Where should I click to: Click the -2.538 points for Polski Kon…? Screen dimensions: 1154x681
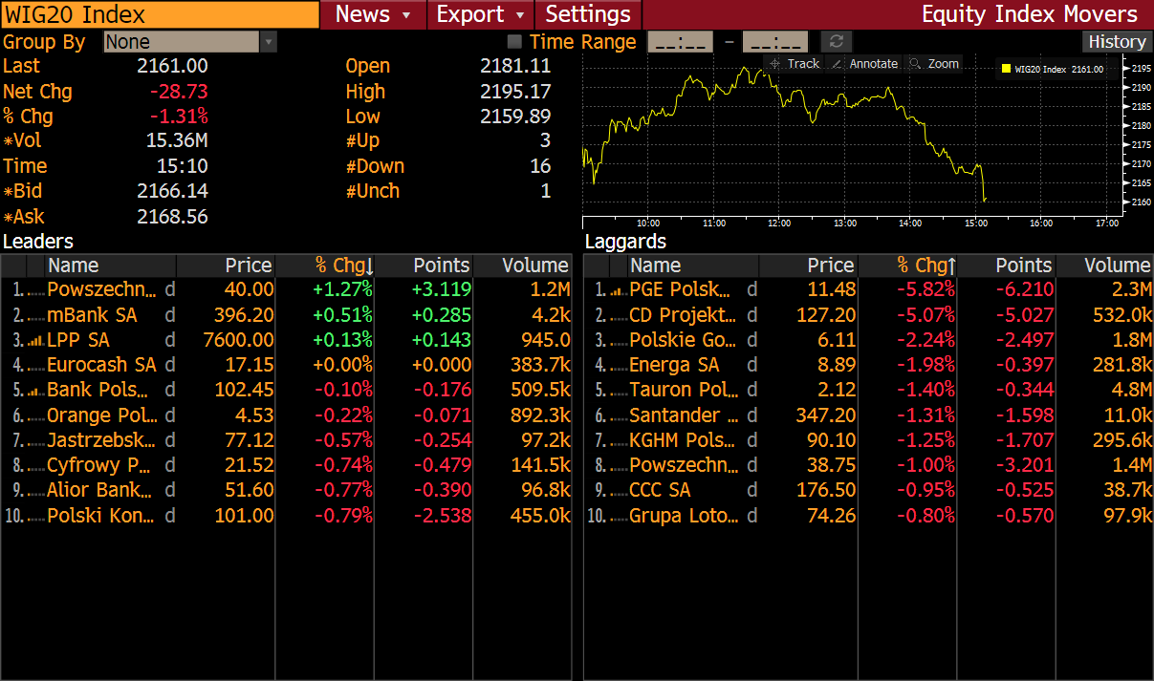tap(443, 516)
